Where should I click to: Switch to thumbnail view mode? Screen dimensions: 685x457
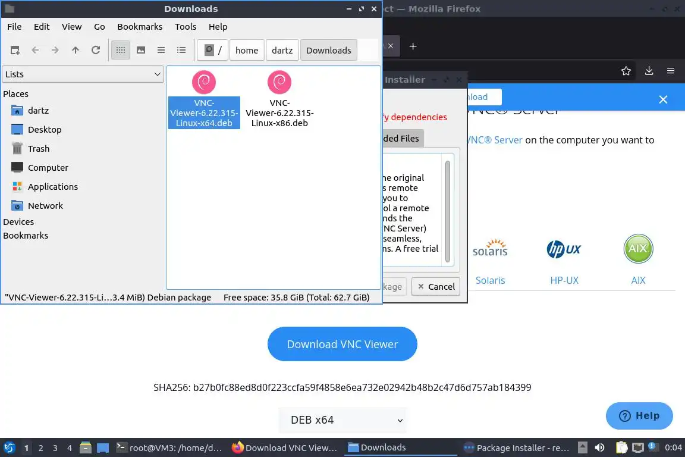pos(141,51)
